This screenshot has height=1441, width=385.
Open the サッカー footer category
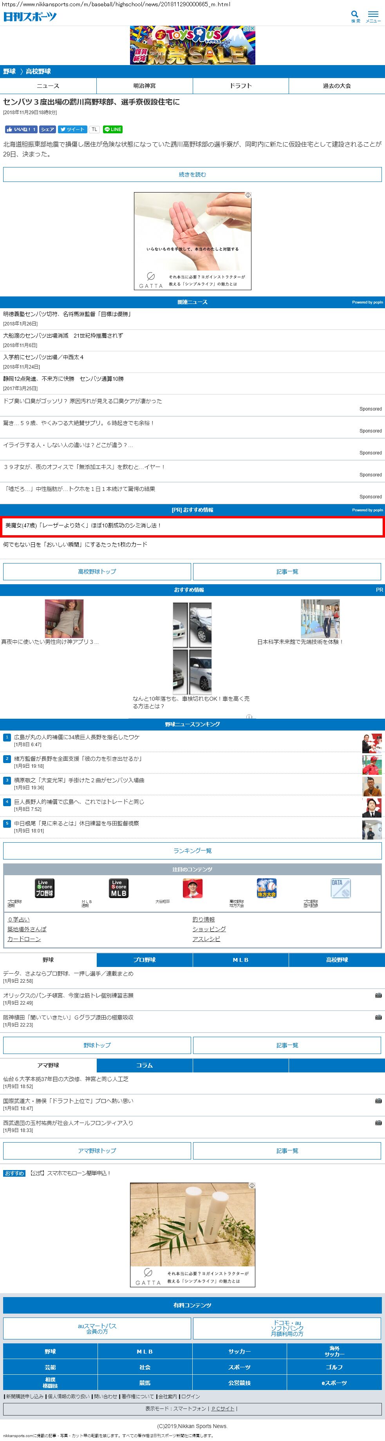[x=240, y=1351]
